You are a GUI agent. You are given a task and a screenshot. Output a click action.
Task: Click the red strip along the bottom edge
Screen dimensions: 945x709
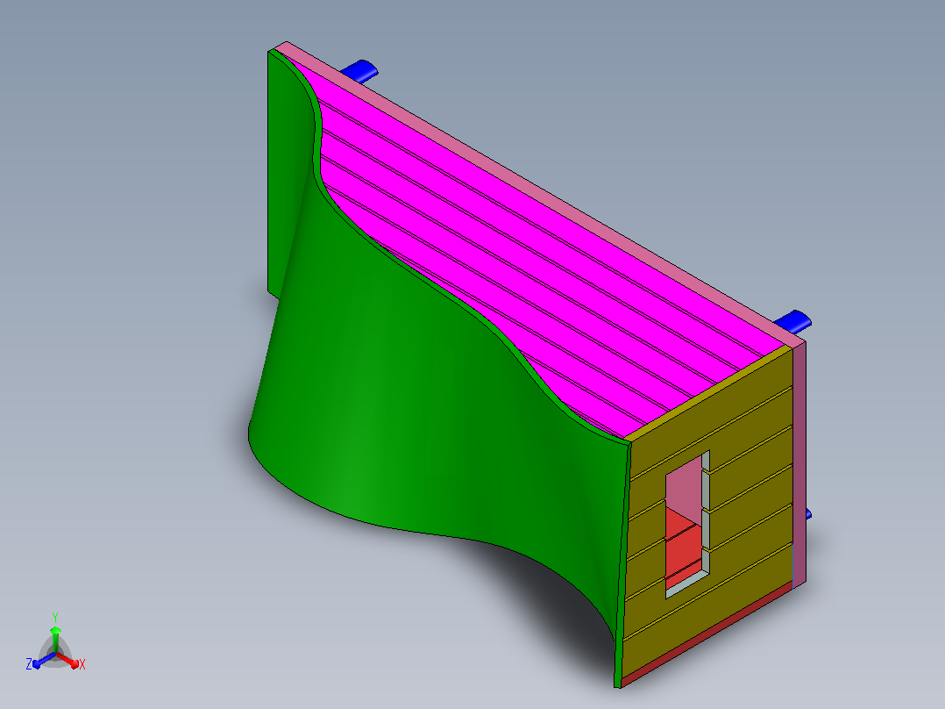707,634
